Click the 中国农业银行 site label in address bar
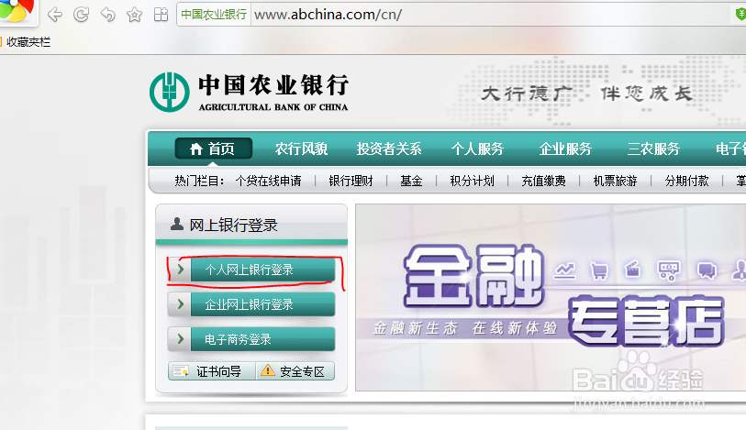 coord(214,15)
